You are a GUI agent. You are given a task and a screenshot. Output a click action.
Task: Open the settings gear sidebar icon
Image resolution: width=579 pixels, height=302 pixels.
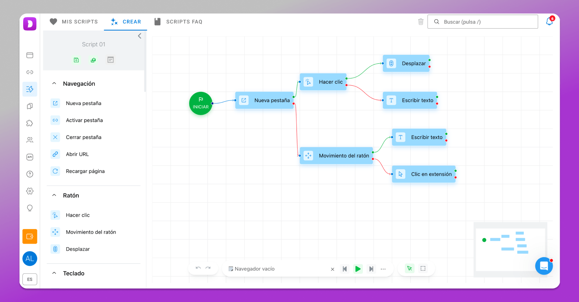(x=30, y=191)
